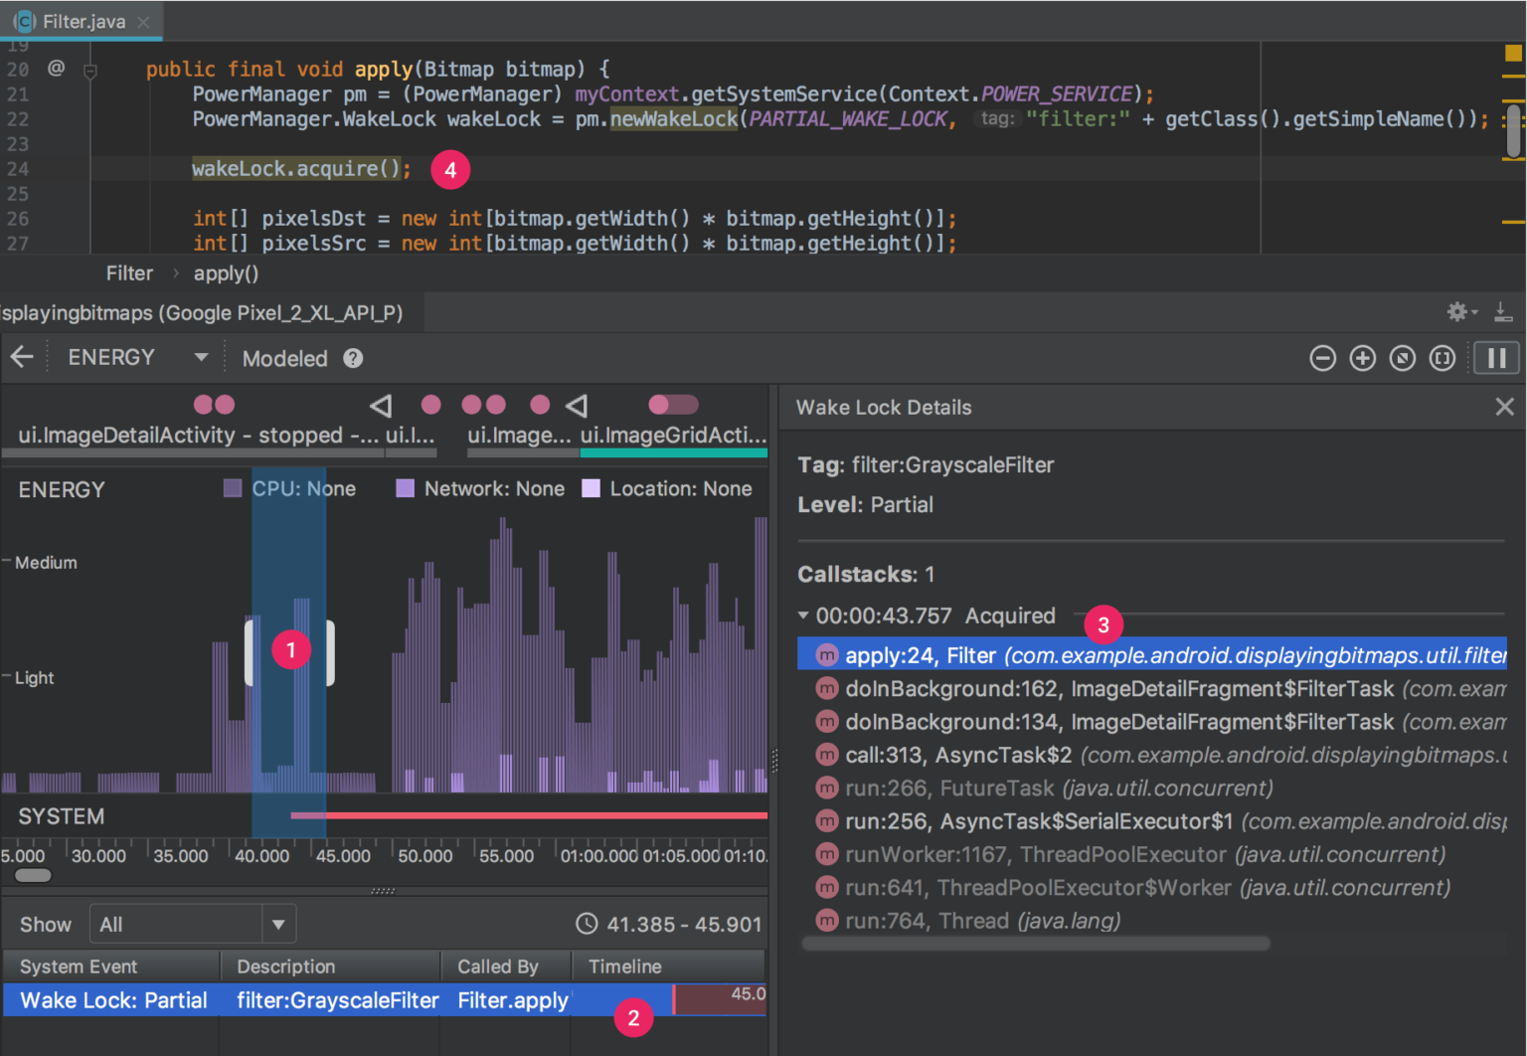
Task: Click apply() in the breadcrumb bar
Action: (226, 273)
